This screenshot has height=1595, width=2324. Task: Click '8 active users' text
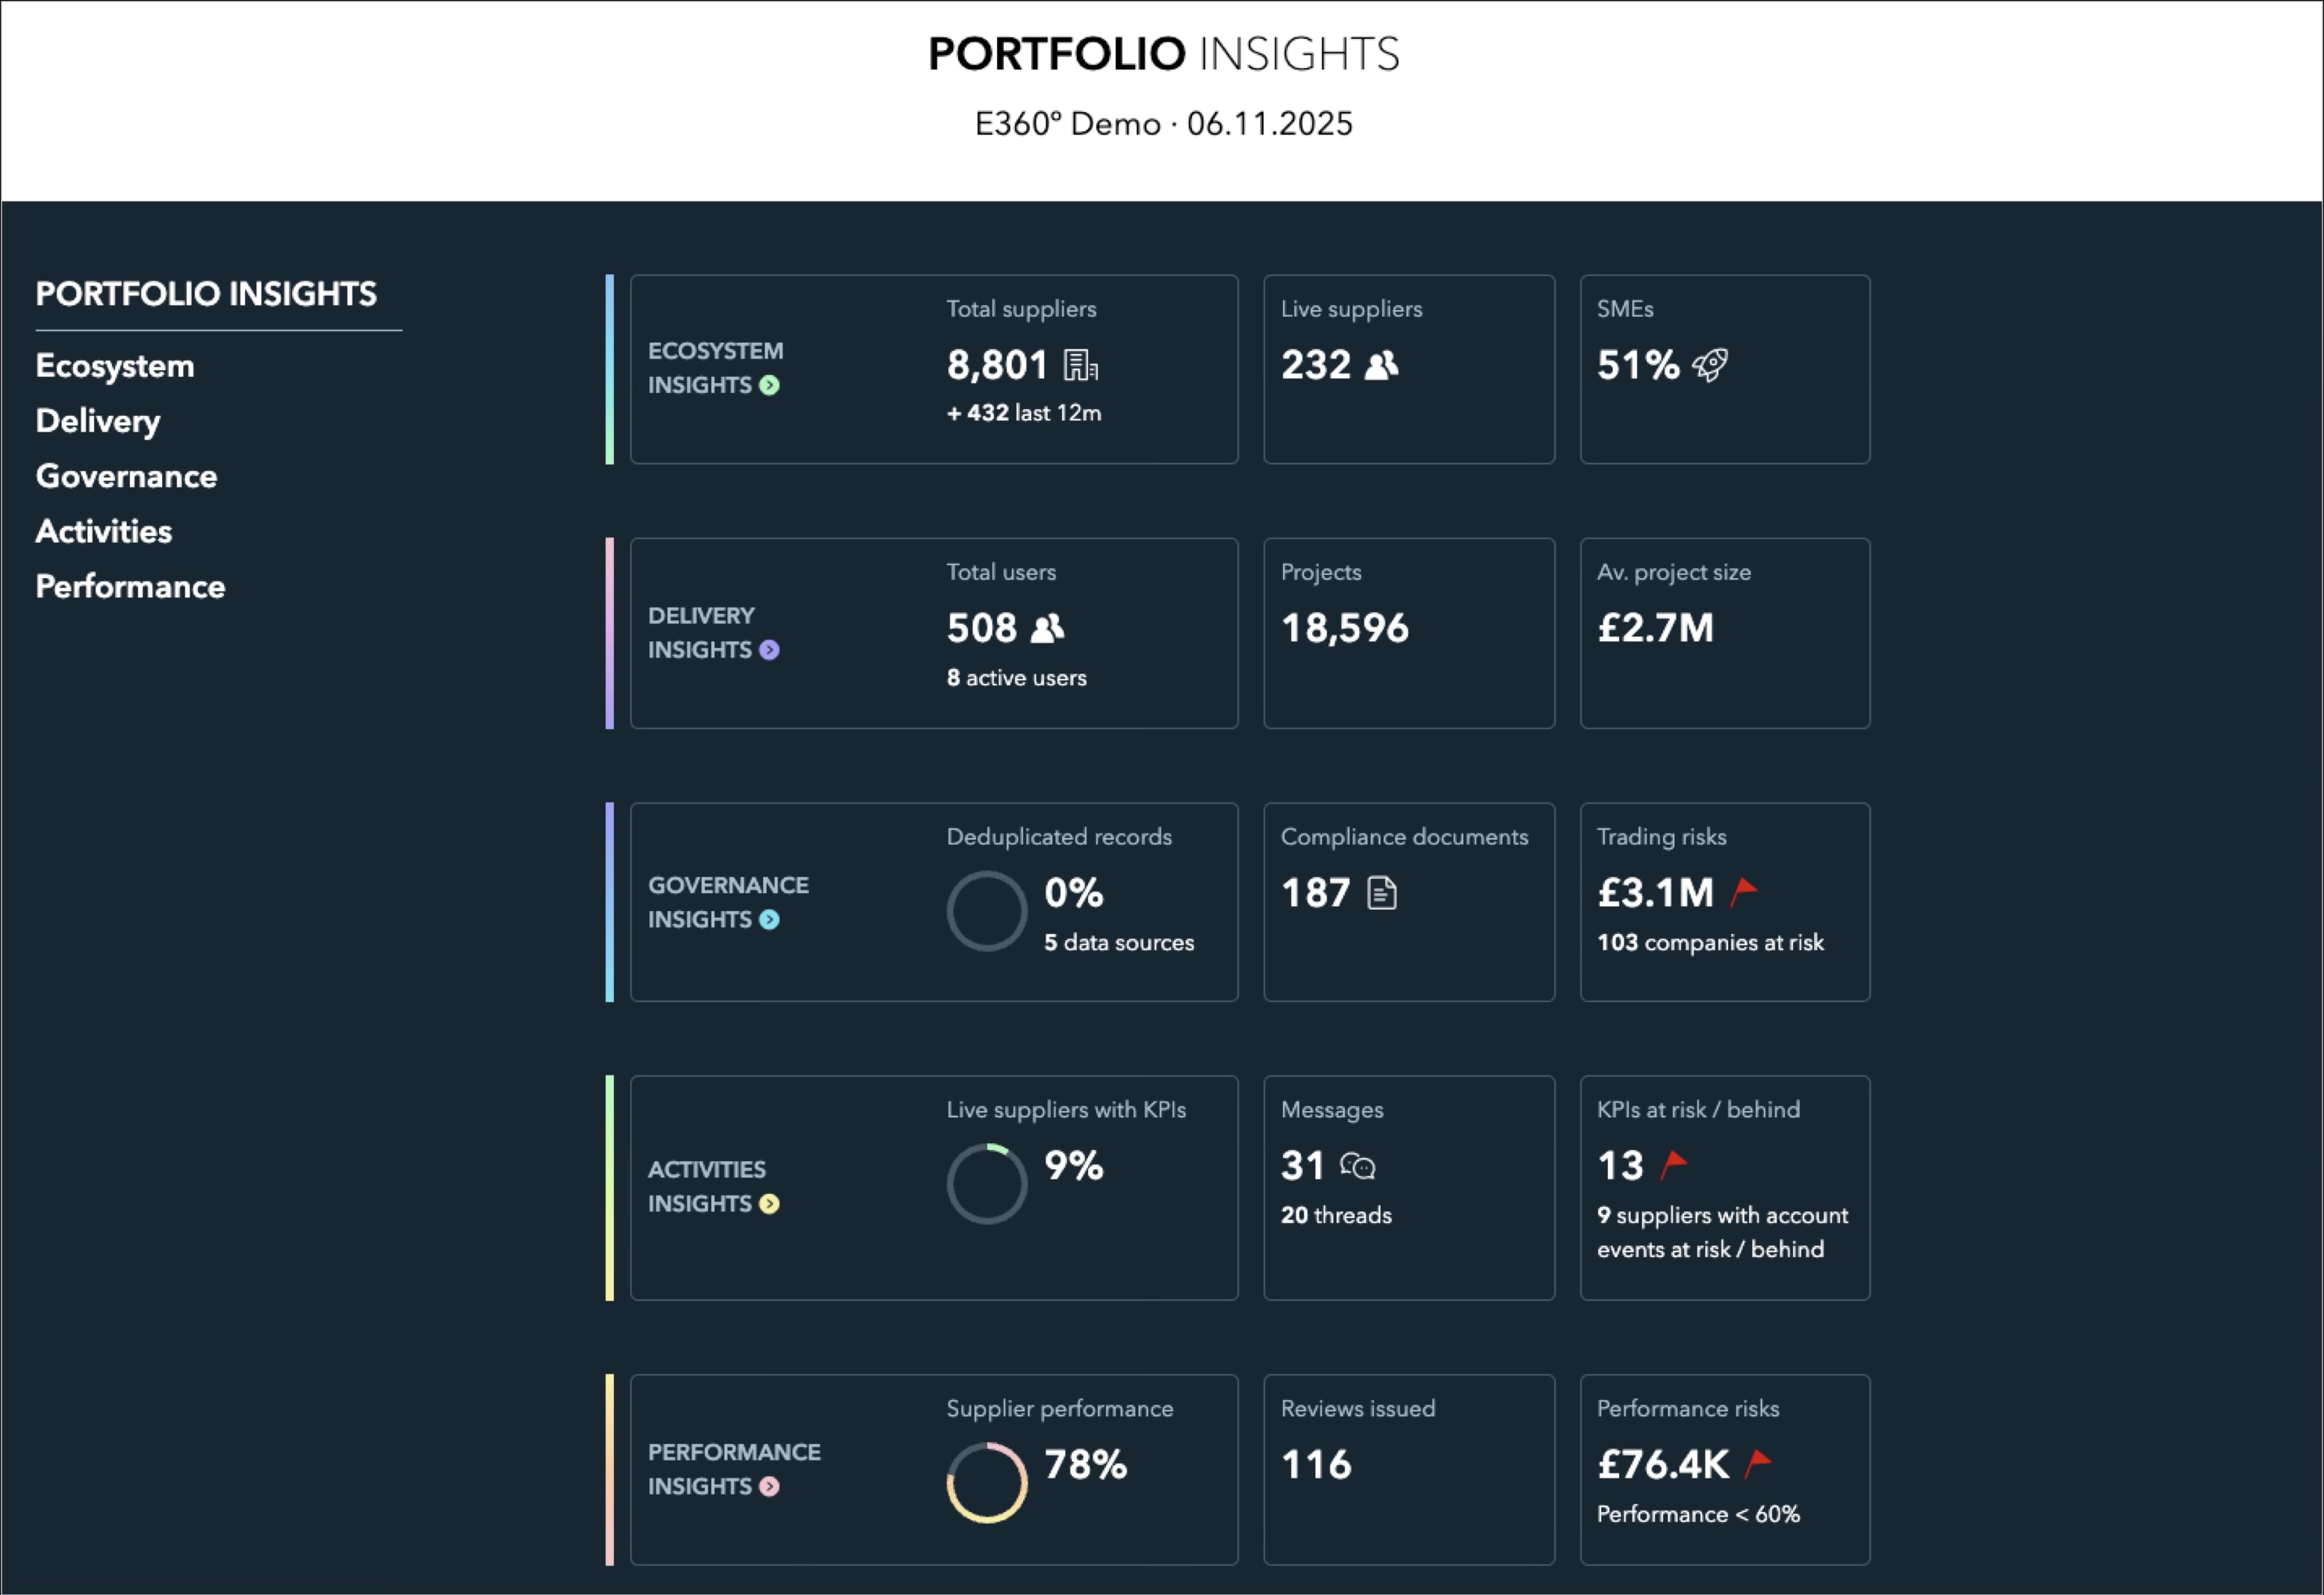tap(1016, 678)
